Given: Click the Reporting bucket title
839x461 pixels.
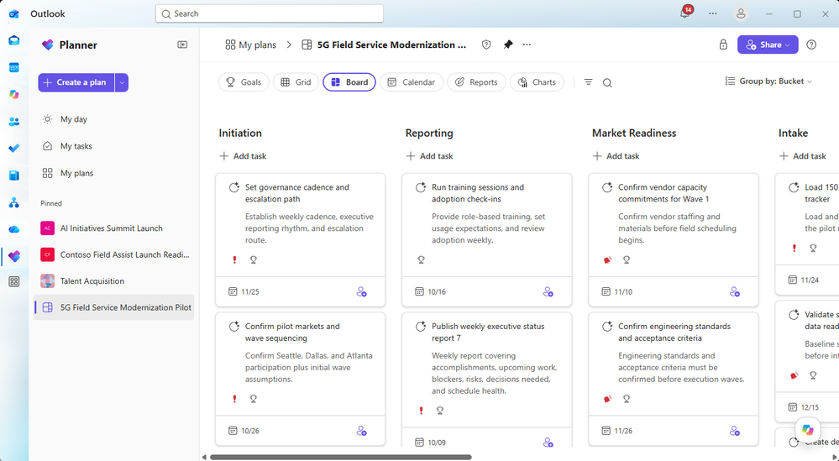Looking at the screenshot, I should (x=429, y=134).
